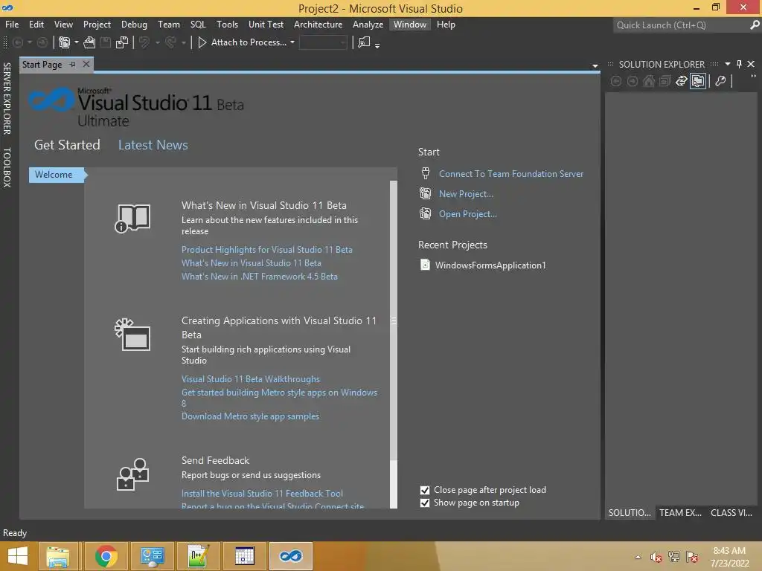Expand the New Project dropdown arrow
762x571 pixels.
(x=77, y=42)
